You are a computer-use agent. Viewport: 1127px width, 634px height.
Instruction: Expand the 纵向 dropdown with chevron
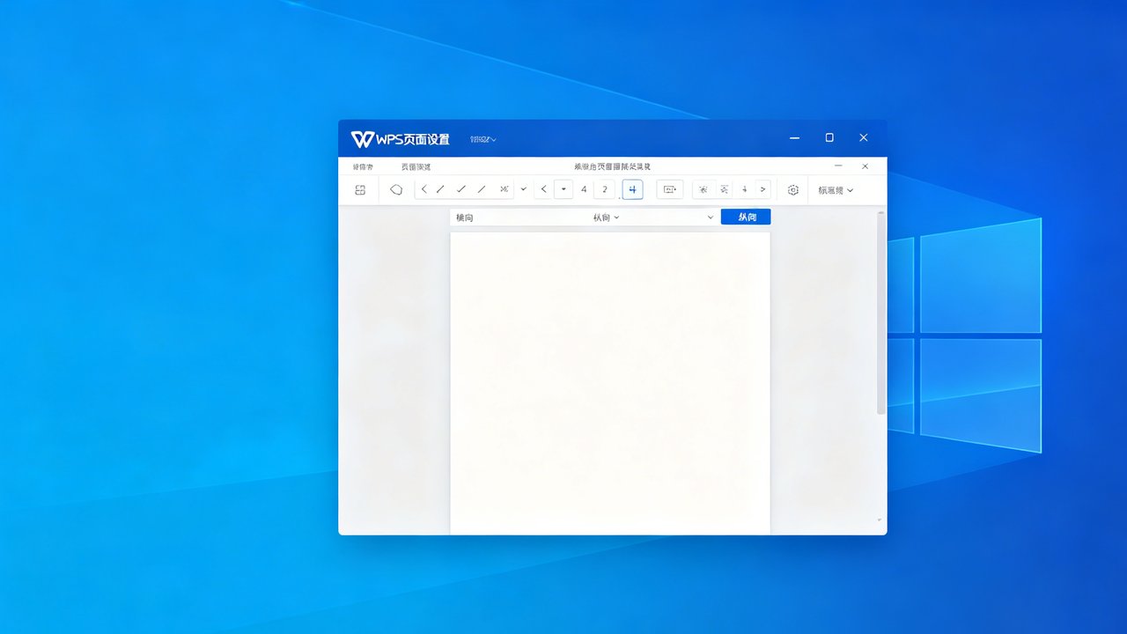click(x=606, y=217)
